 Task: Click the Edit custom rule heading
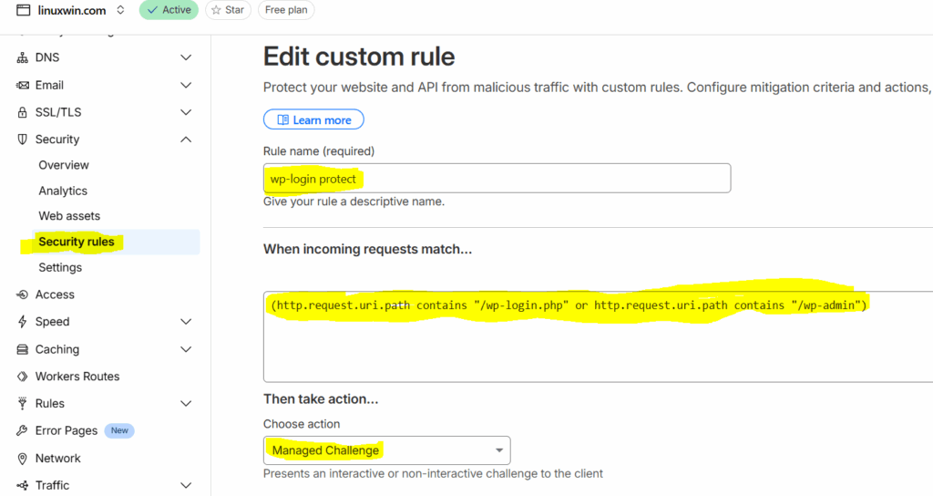tap(359, 57)
